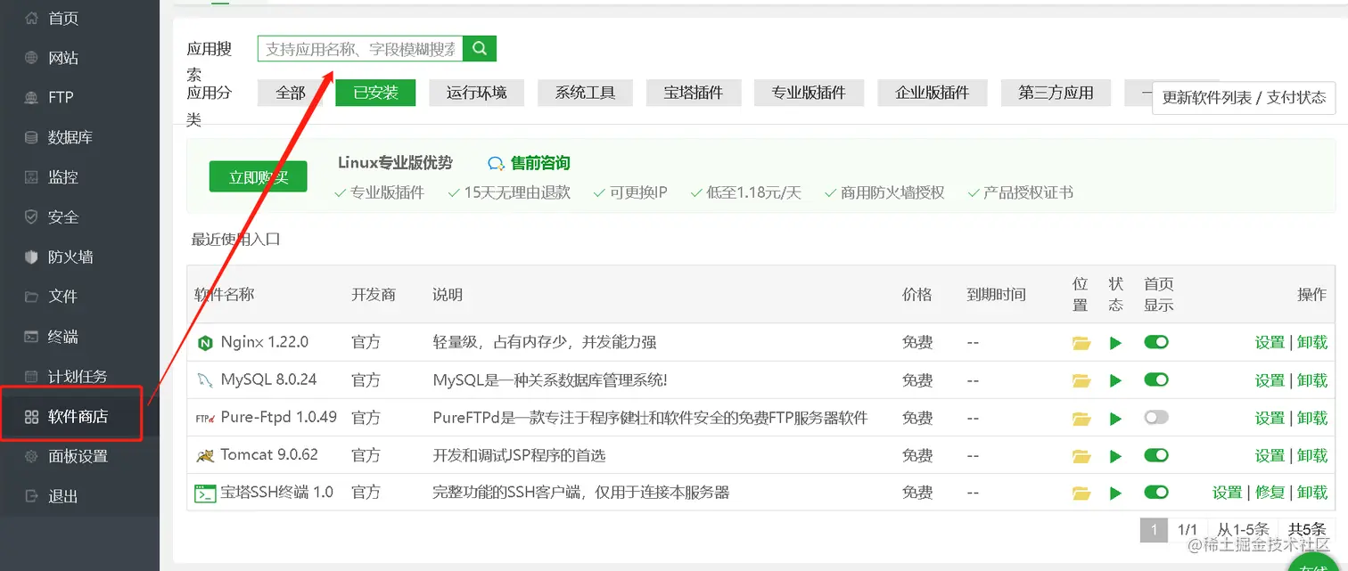
Task: Enable Pure-Ftpd homepage display toggle
Action: click(x=1155, y=417)
